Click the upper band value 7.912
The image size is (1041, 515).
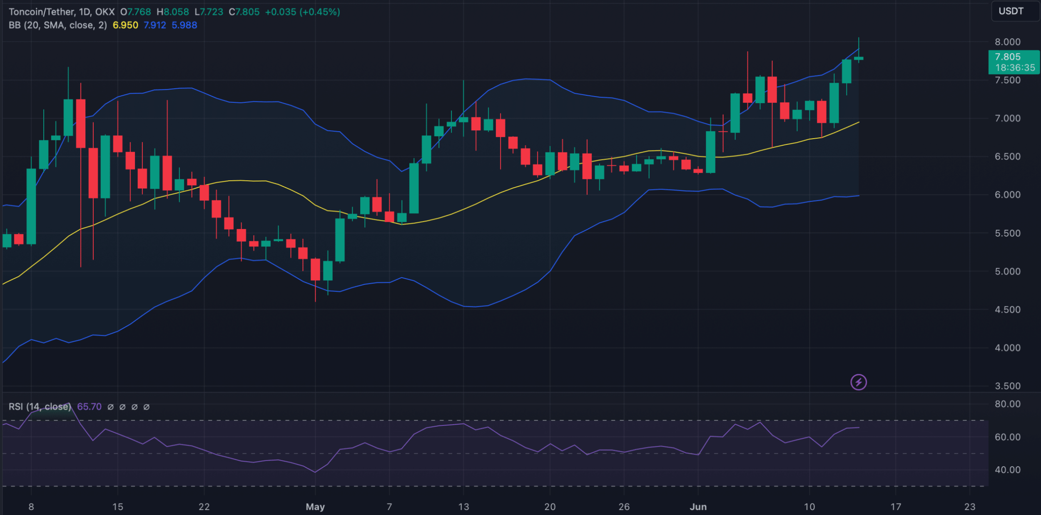pos(154,25)
